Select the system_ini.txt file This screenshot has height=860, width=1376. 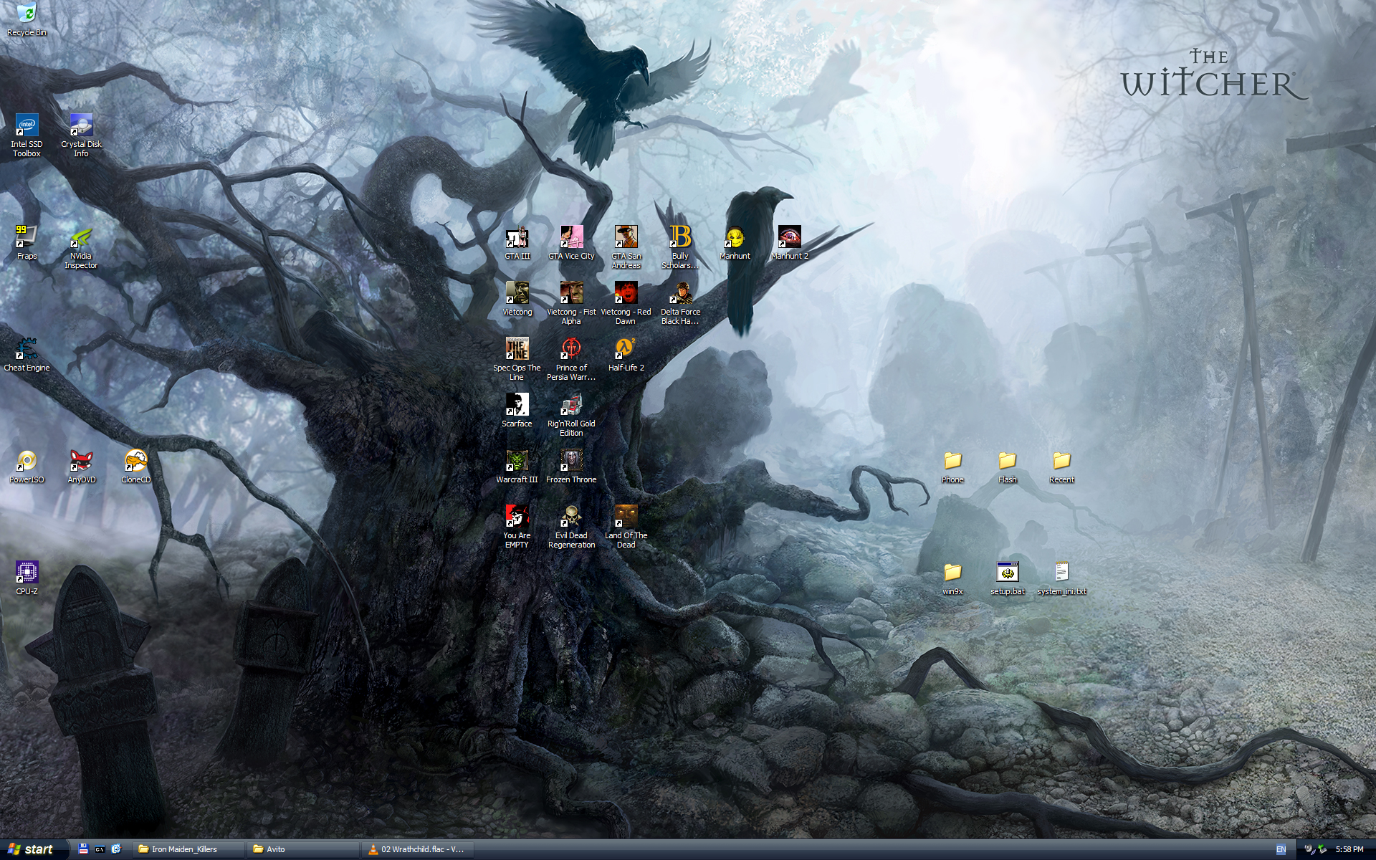point(1061,573)
